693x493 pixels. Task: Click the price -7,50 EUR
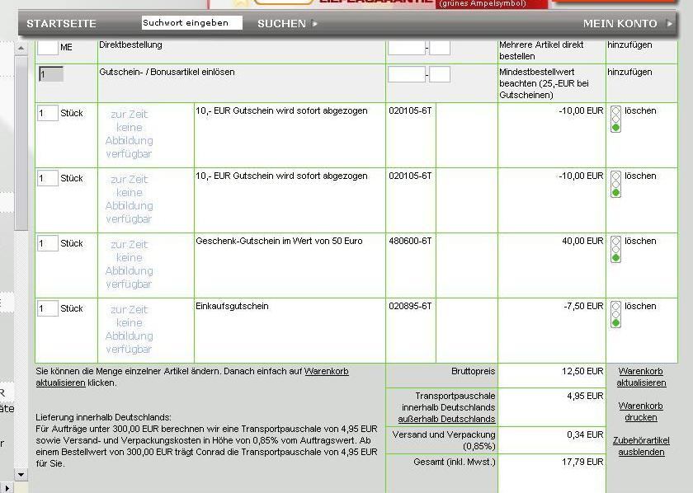[583, 306]
